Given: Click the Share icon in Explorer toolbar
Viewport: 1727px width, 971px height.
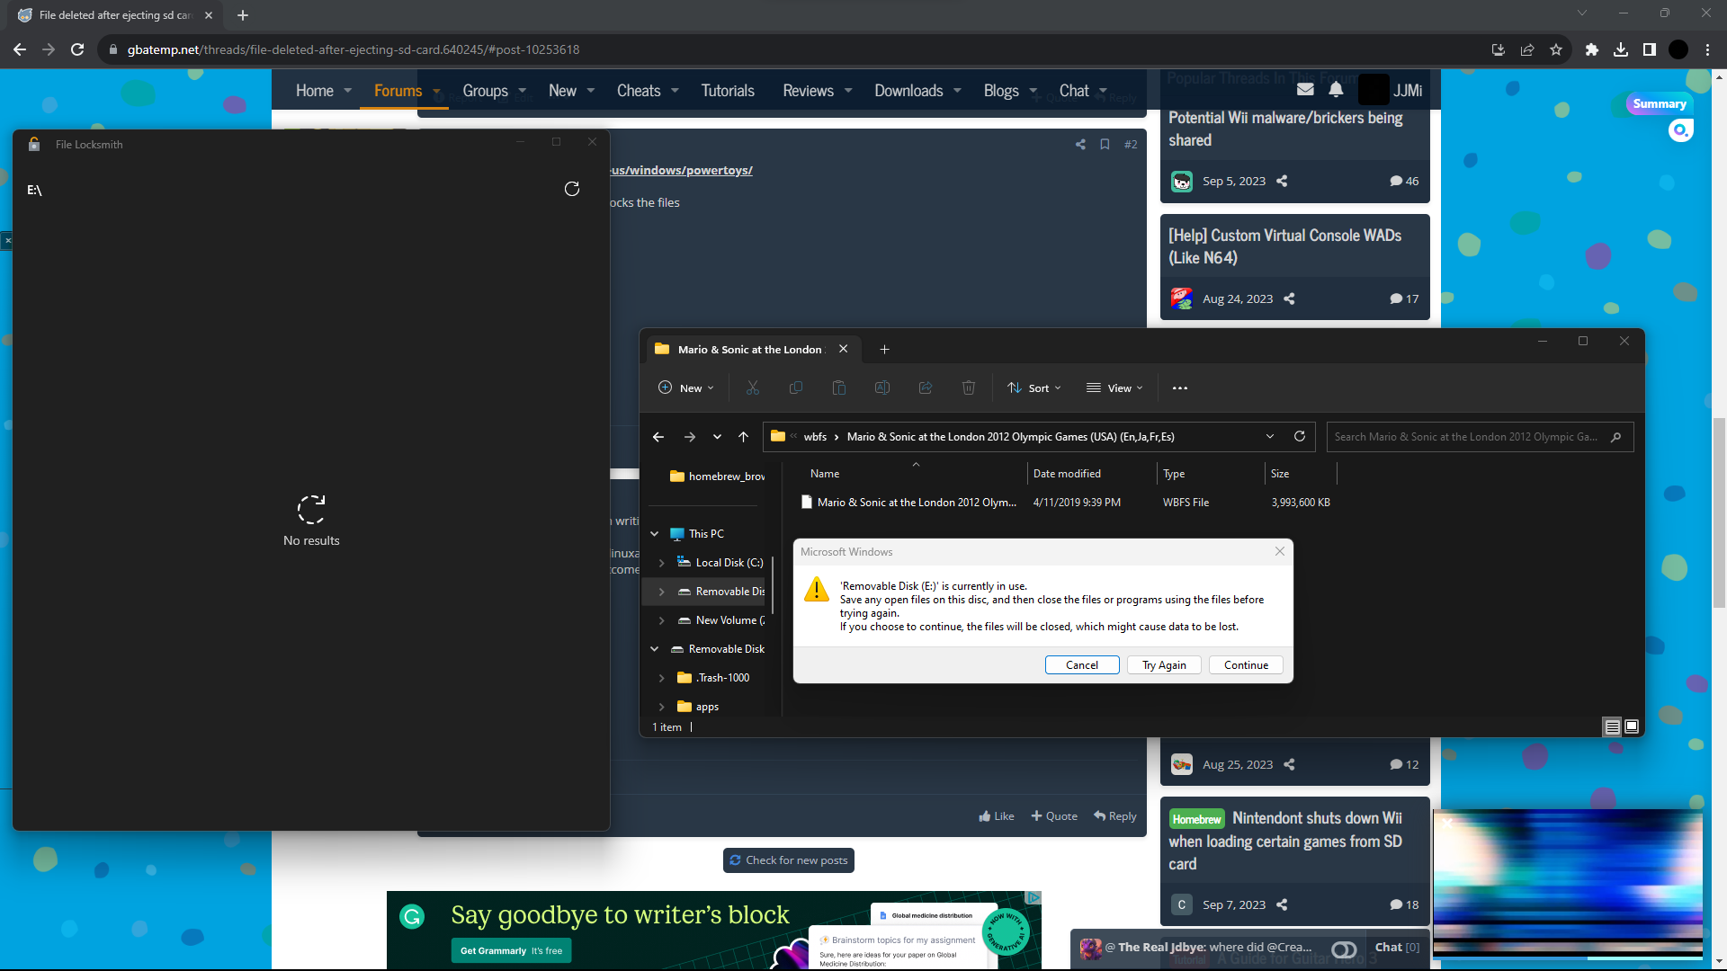Looking at the screenshot, I should pyautogui.click(x=926, y=388).
